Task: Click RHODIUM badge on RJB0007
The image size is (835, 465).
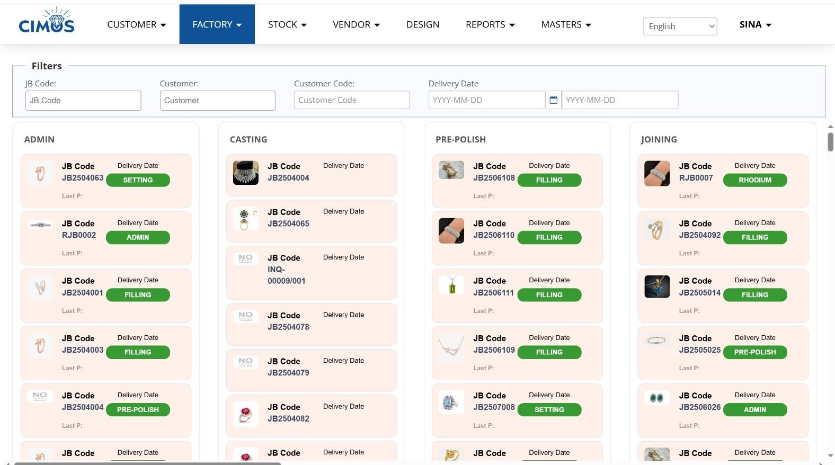Action: pyautogui.click(x=755, y=180)
